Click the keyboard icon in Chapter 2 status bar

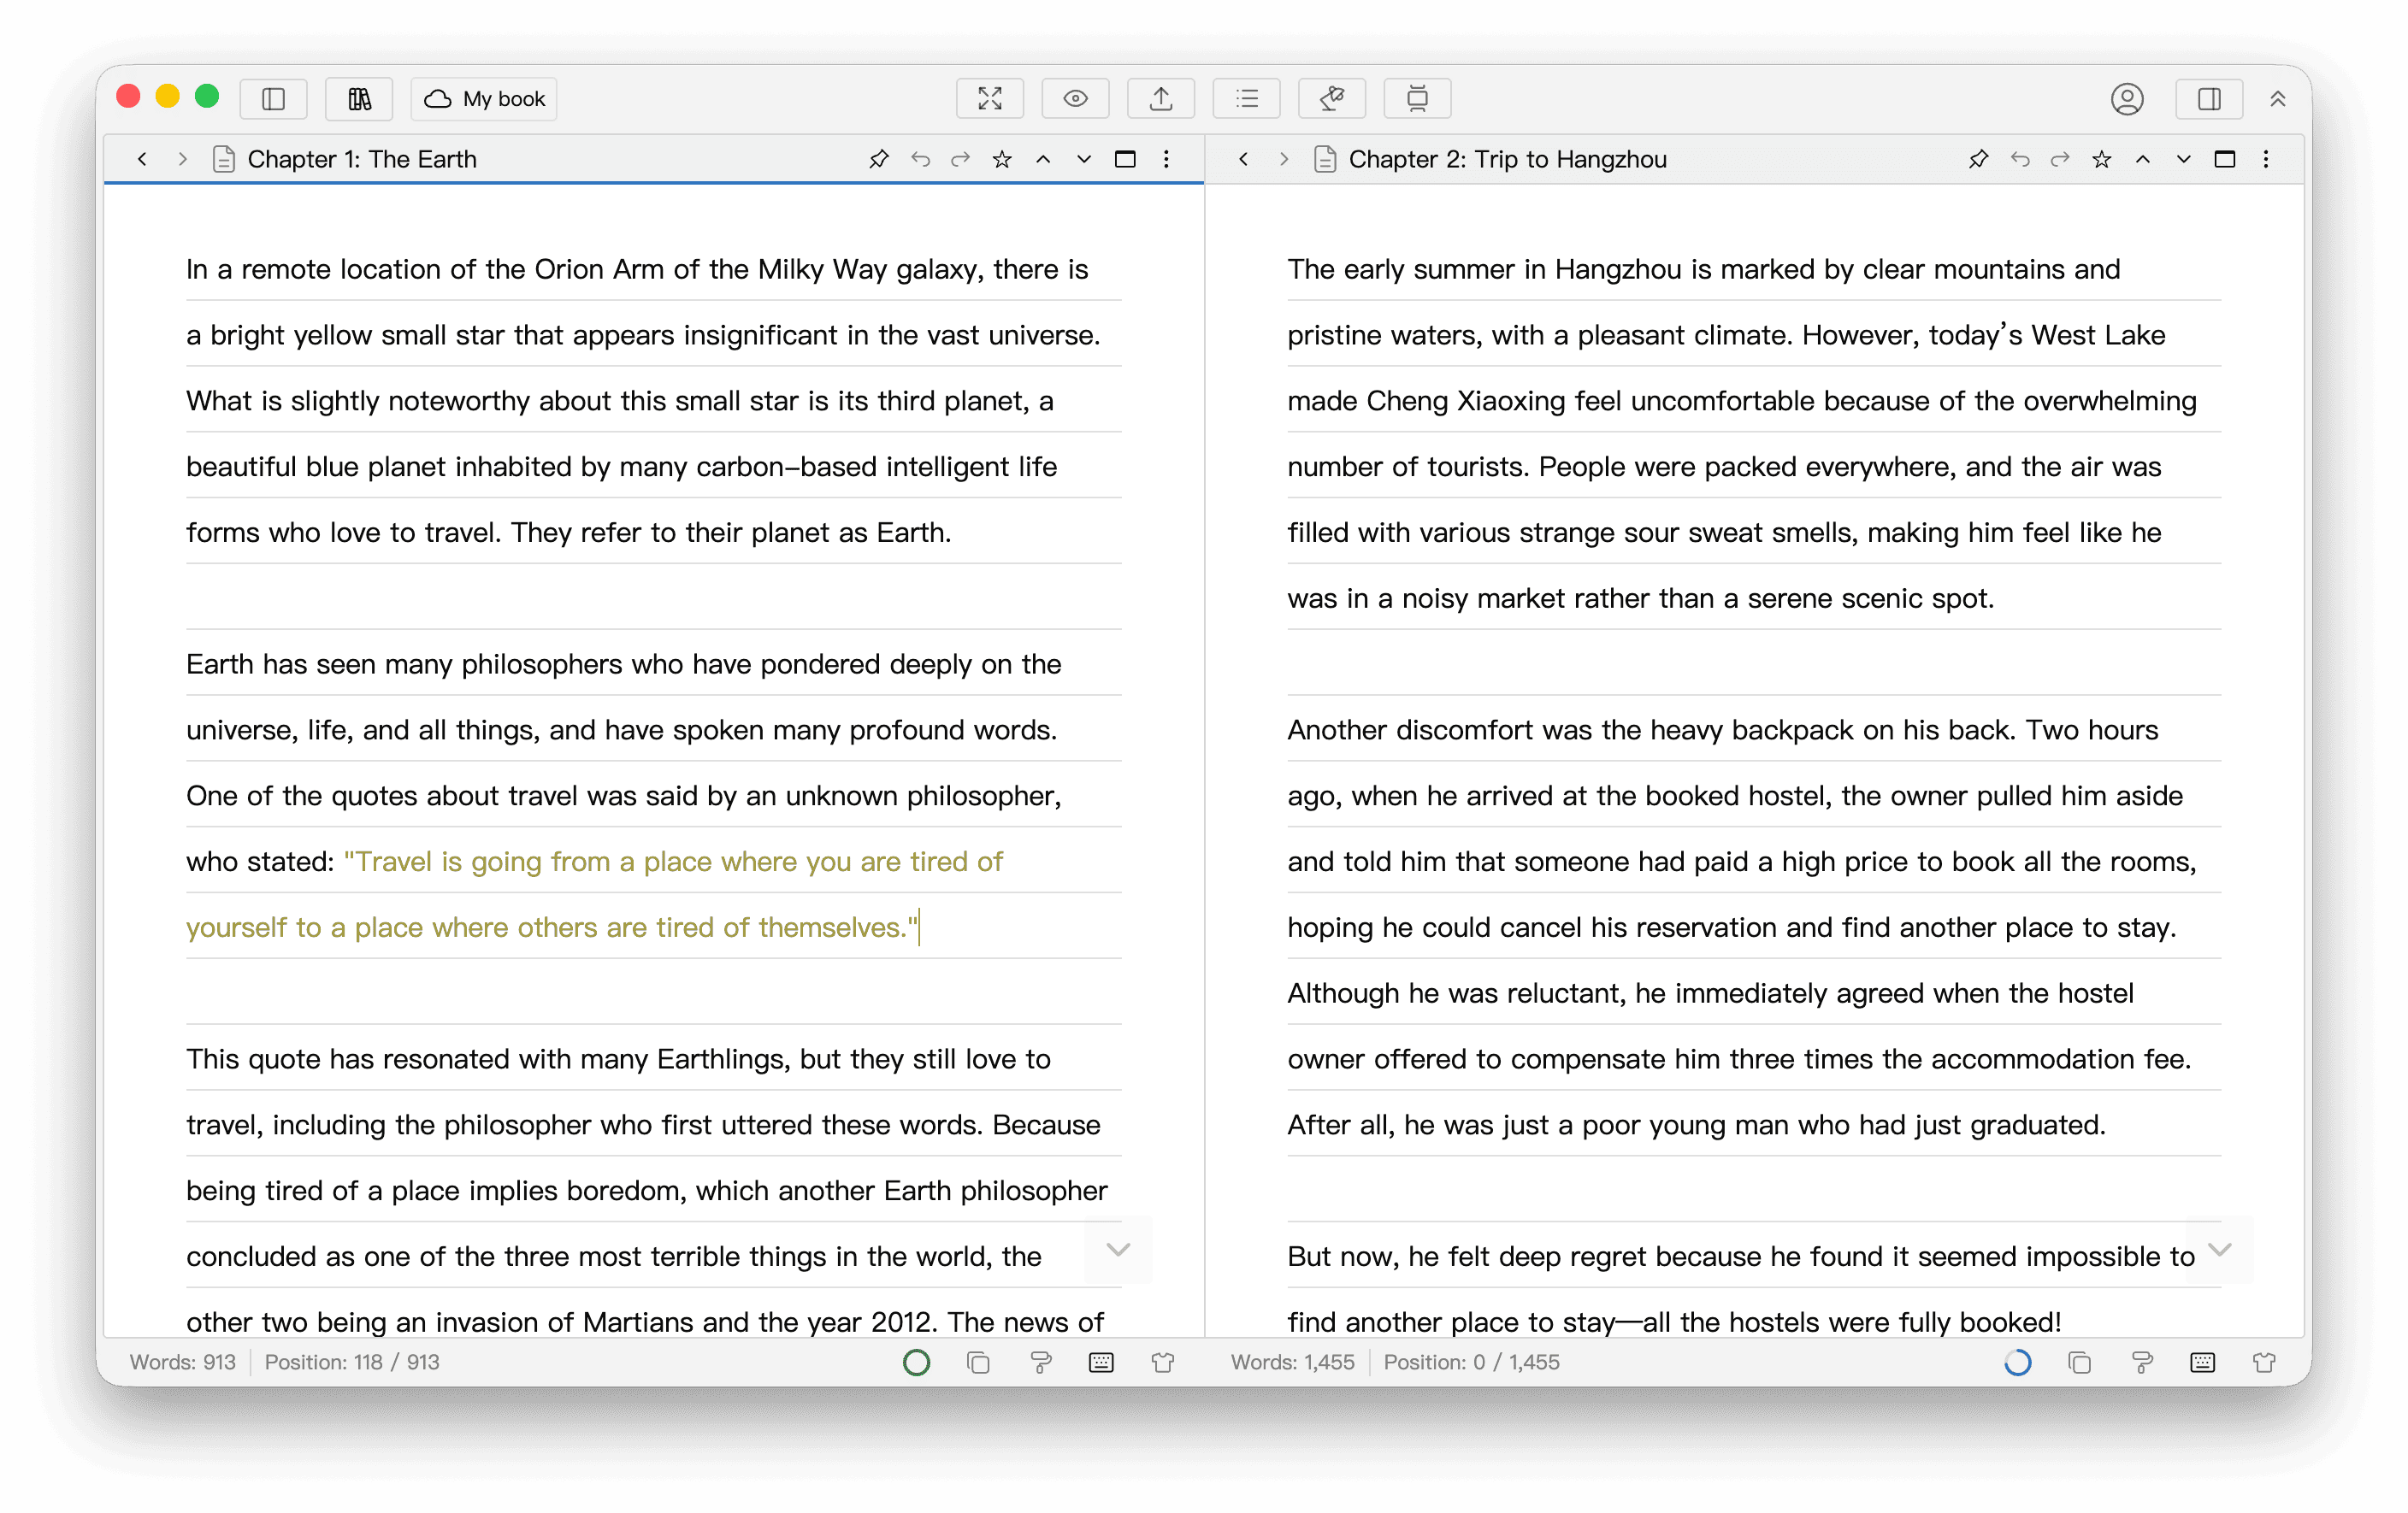coord(2202,1362)
